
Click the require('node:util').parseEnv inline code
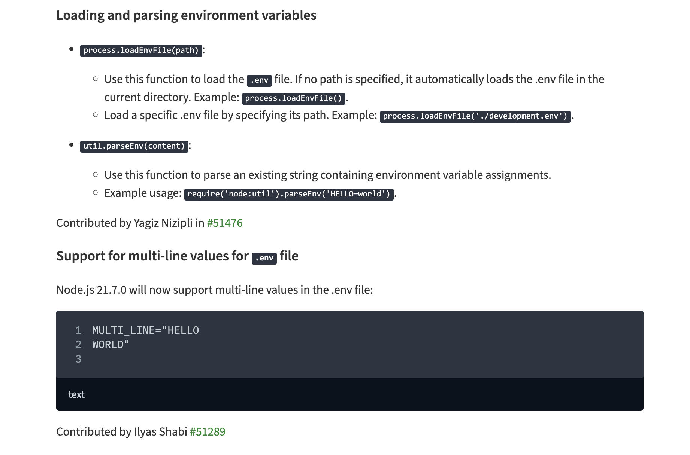tap(289, 194)
